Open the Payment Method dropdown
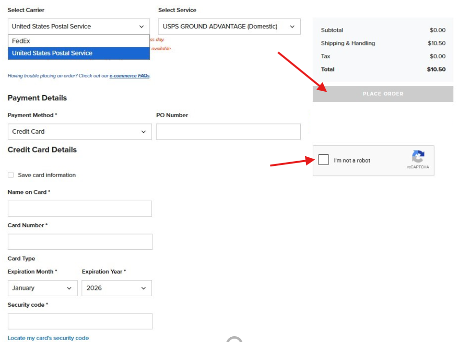Image resolution: width=464 pixels, height=342 pixels. pos(80,132)
